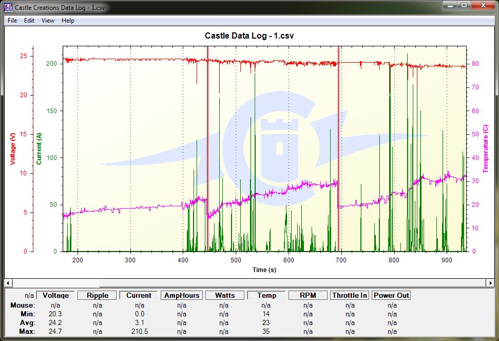Toggle the Voltage data series button
Image resolution: width=499 pixels, height=341 pixels.
point(55,295)
